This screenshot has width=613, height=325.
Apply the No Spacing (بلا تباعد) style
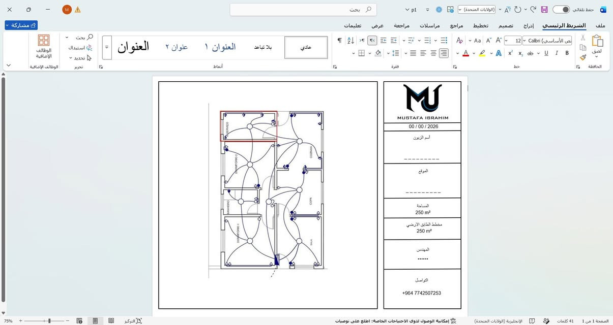coord(263,47)
